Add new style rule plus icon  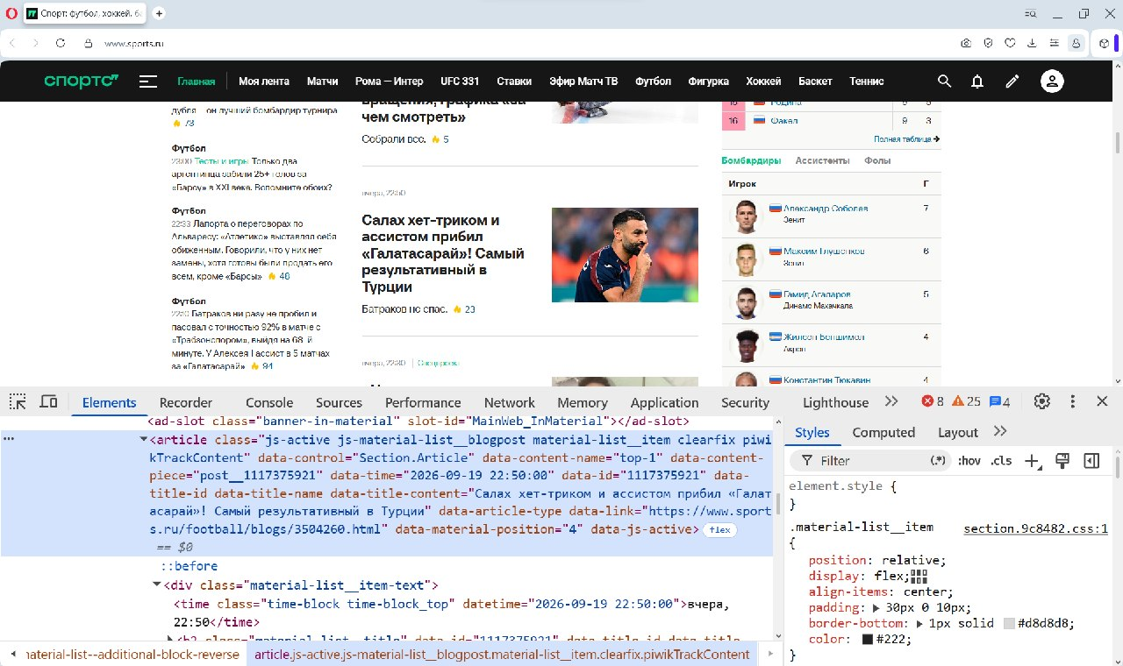pyautogui.click(x=1033, y=461)
